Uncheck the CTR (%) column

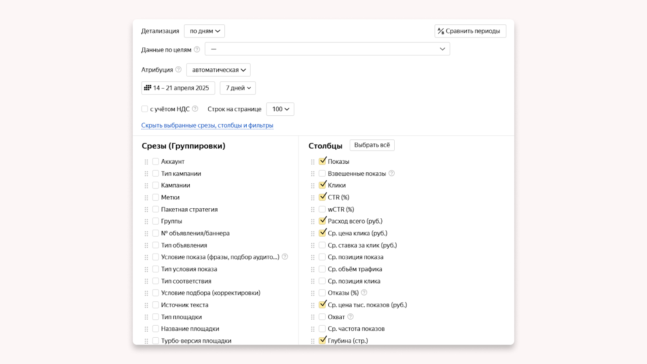click(322, 197)
